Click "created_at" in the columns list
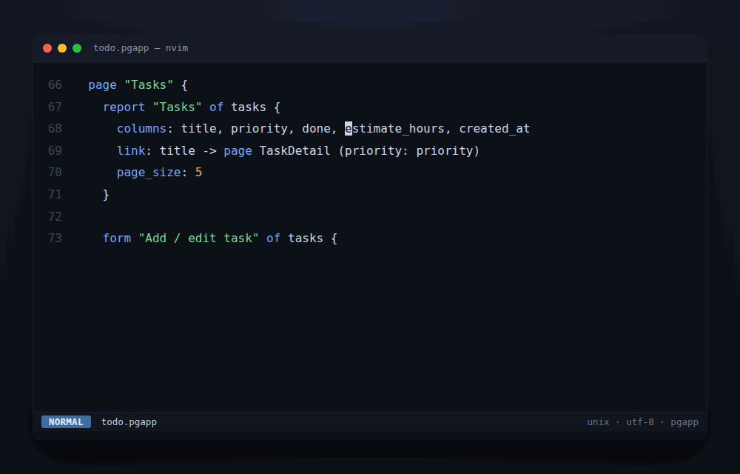This screenshot has height=474, width=740. [494, 128]
